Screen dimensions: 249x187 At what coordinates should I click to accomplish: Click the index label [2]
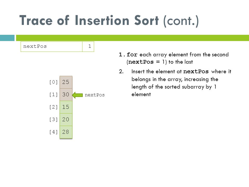[x=53, y=107]
